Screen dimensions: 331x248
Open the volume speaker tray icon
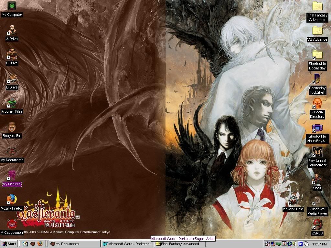click(294, 244)
